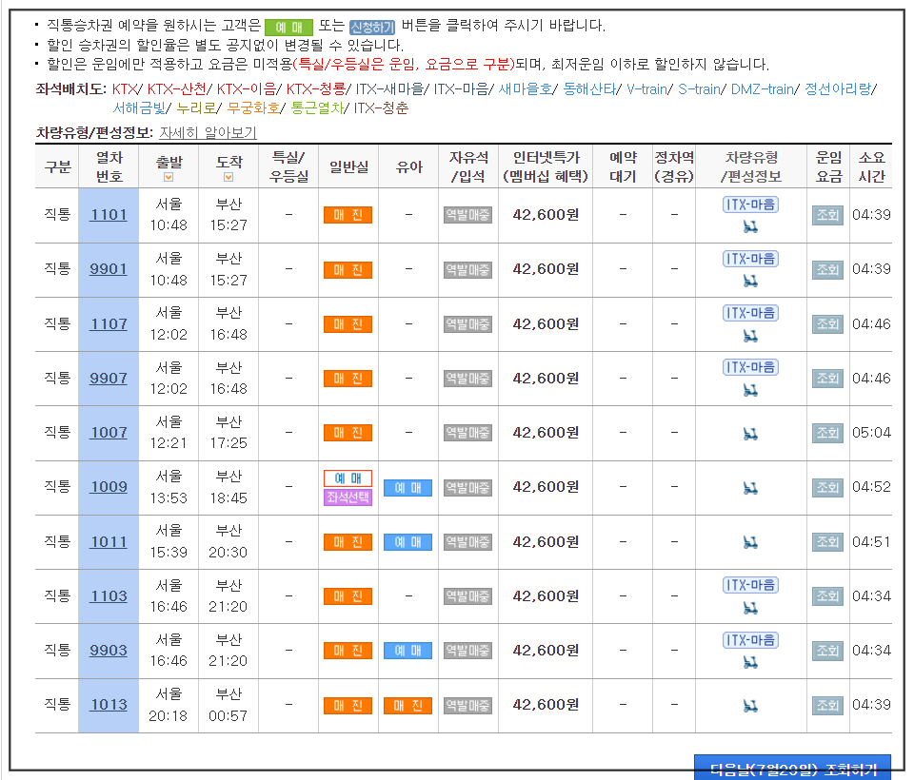The image size is (914, 780).
Task: Open 정선아리랑 seating chart link
Action: tap(838, 89)
